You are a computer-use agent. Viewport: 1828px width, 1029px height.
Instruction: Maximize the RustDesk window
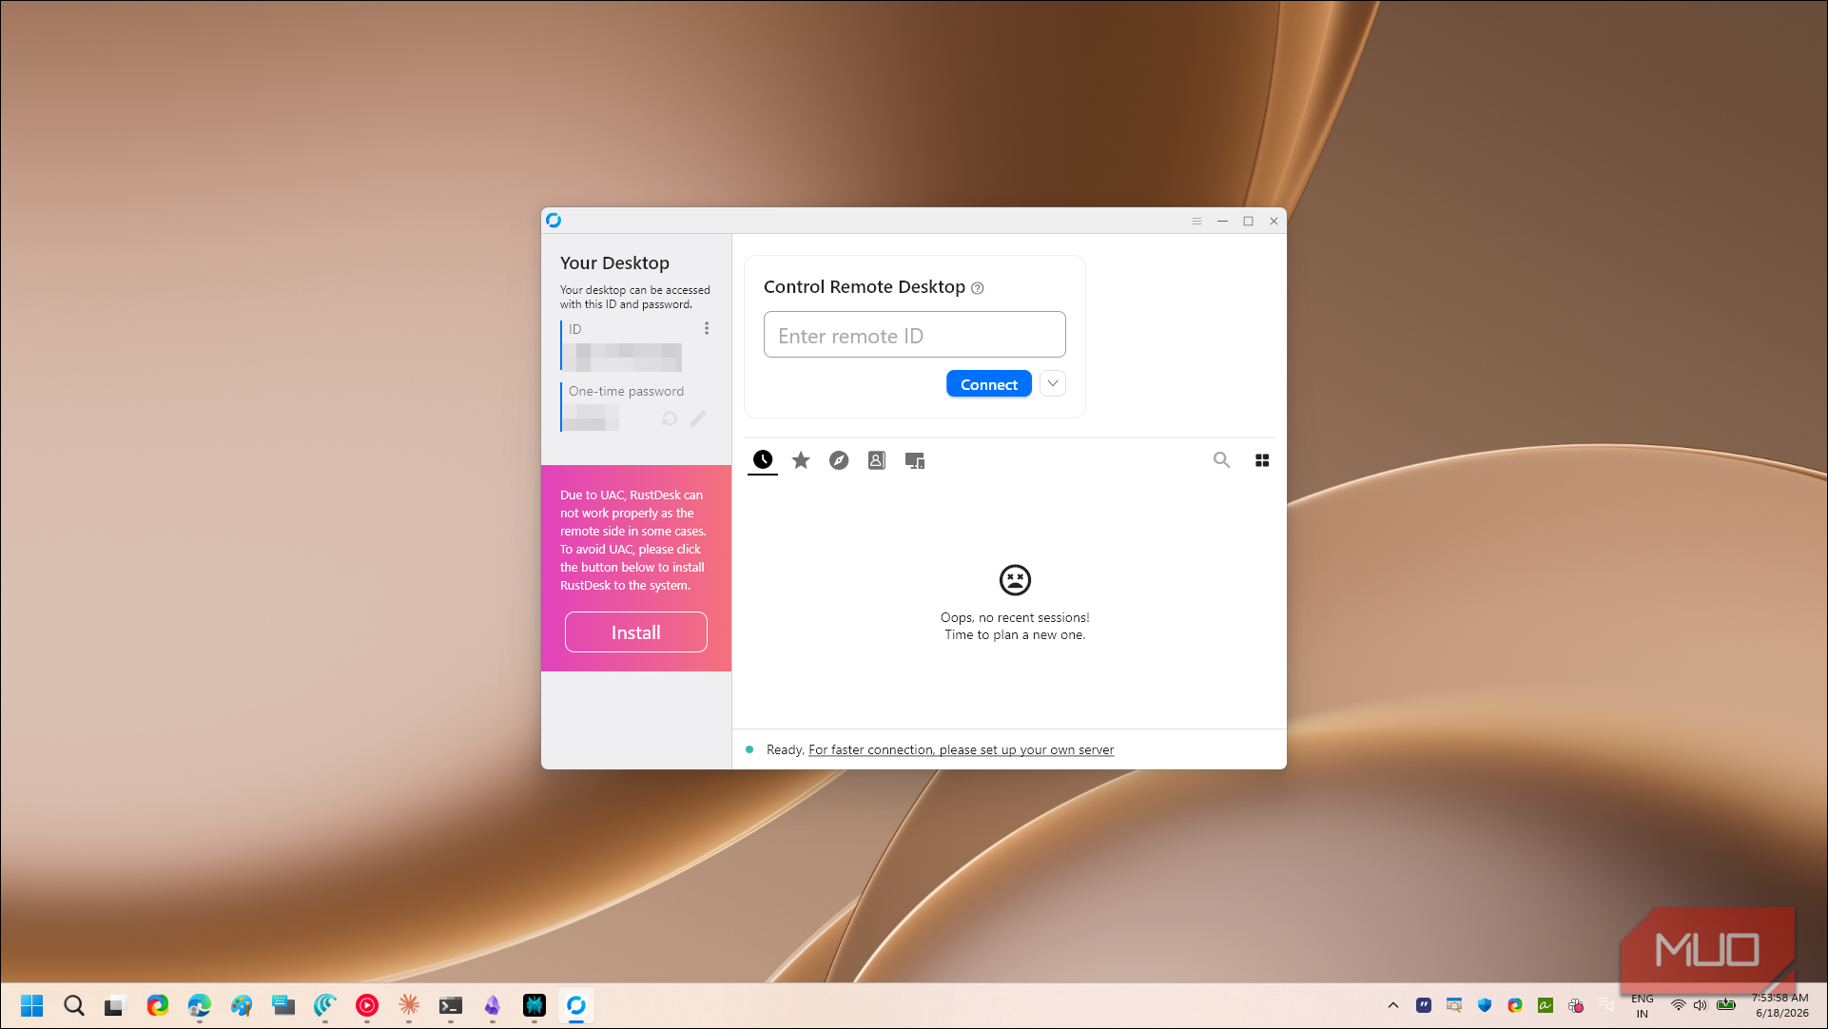(1248, 221)
